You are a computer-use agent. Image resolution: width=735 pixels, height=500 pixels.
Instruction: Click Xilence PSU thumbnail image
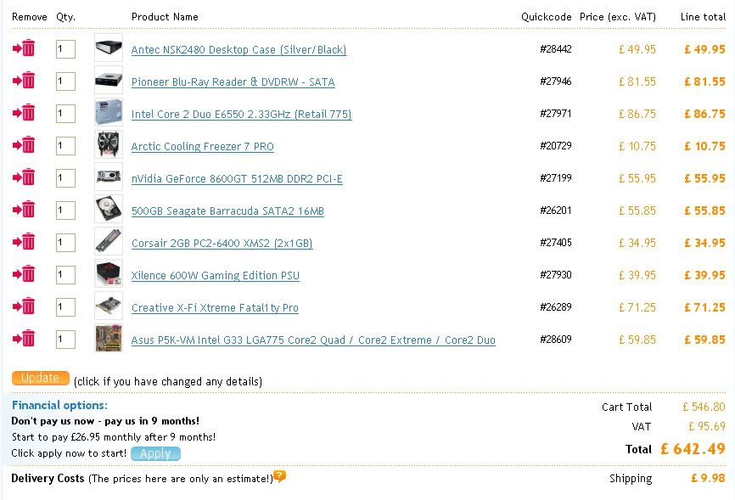(x=109, y=273)
